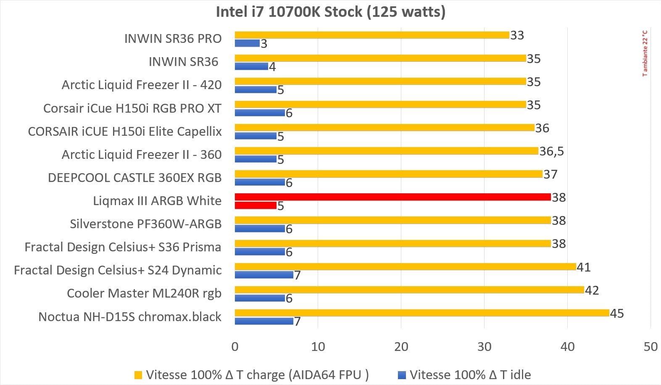Click the yellow Arctic Liquid Freezer II - 420 bar

[x=380, y=81]
